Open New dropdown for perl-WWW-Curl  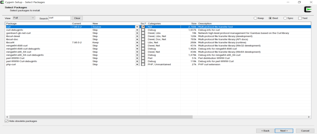click(x=137, y=58)
